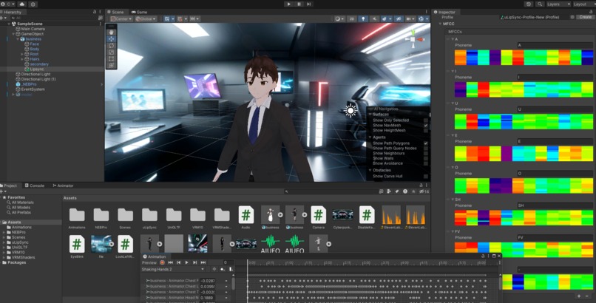Uncheck Show Path Polygons checkbox
Viewport: 596px width, 303px height.
point(426,143)
